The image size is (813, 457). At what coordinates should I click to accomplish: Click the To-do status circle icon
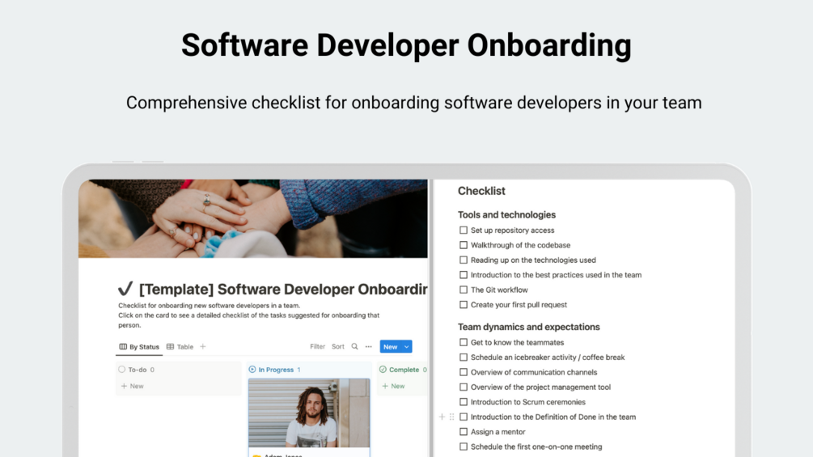[x=122, y=370]
